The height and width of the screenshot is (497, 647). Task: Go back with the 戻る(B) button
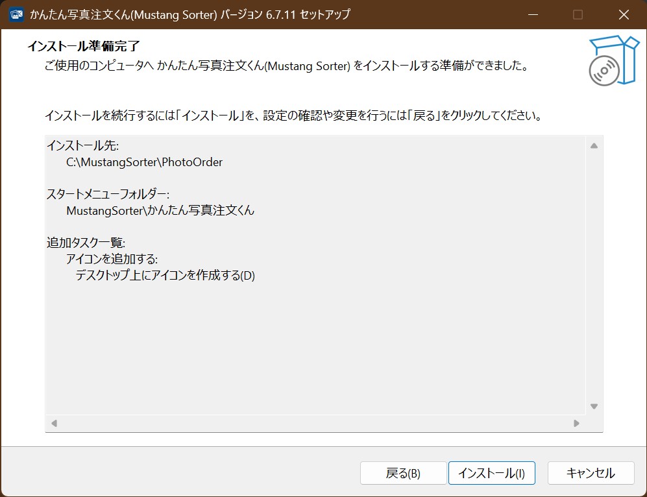pyautogui.click(x=403, y=472)
